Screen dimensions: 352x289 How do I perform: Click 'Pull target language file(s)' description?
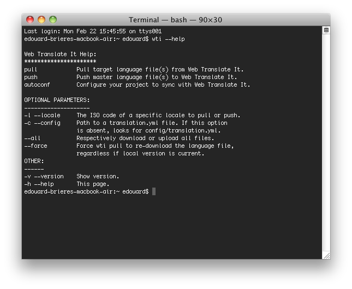pyautogui.click(x=160, y=70)
